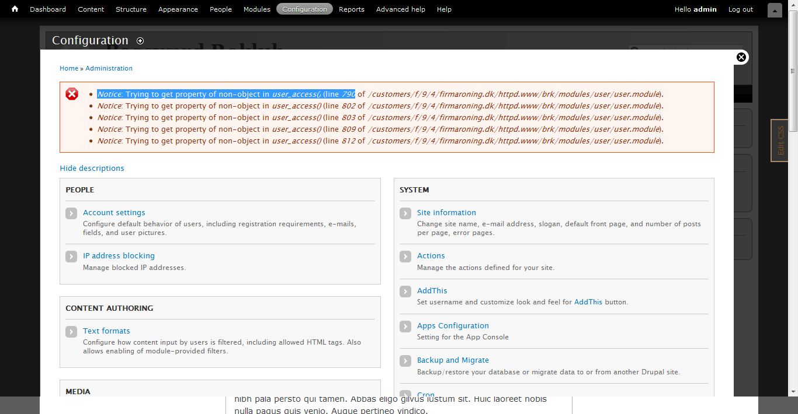The height and width of the screenshot is (414, 798).
Task: Click the notice mentioning line 809
Action: click(x=380, y=129)
